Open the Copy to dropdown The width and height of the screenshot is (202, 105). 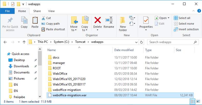pyautogui.click(x=85, y=24)
